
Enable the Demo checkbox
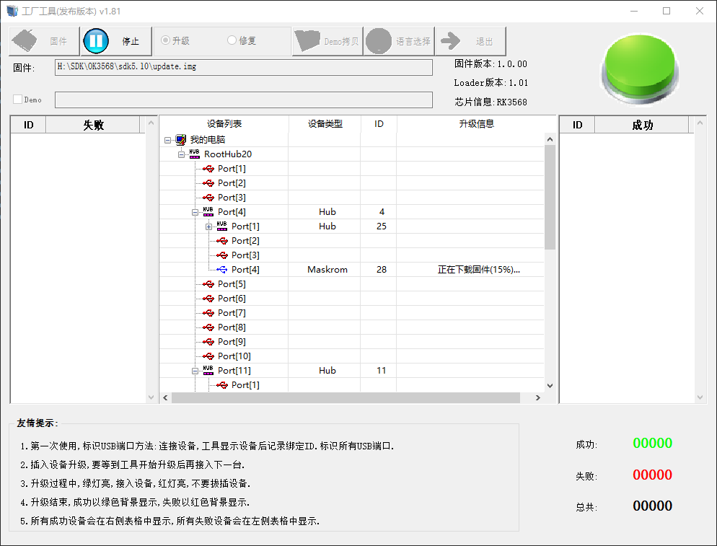click(18, 100)
